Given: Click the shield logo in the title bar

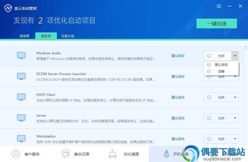Looking at the screenshot, I should click(x=8, y=8).
